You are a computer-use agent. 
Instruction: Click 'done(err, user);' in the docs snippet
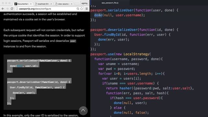tap(24, 93)
